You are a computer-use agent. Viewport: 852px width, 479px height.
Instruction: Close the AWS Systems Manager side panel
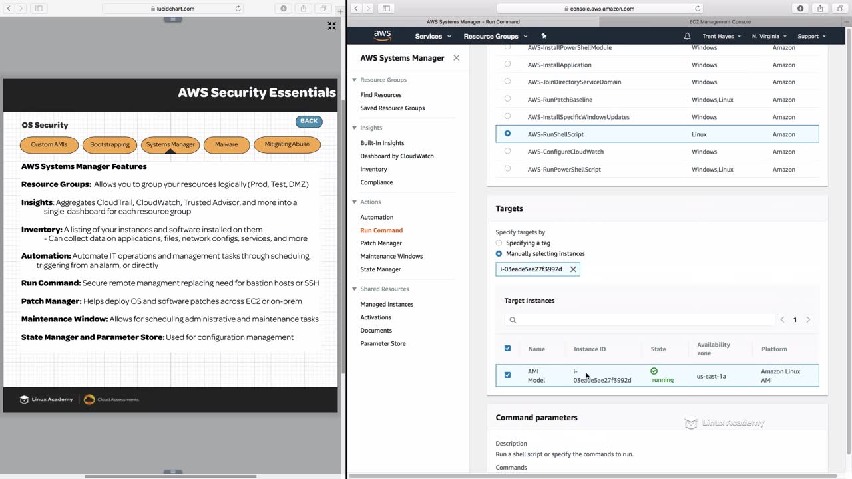point(456,58)
